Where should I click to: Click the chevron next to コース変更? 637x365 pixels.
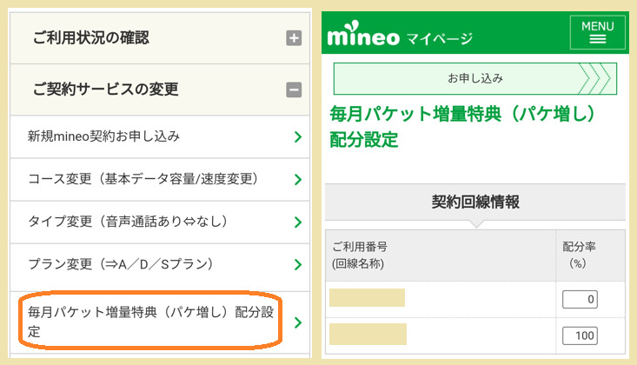pos(297,180)
